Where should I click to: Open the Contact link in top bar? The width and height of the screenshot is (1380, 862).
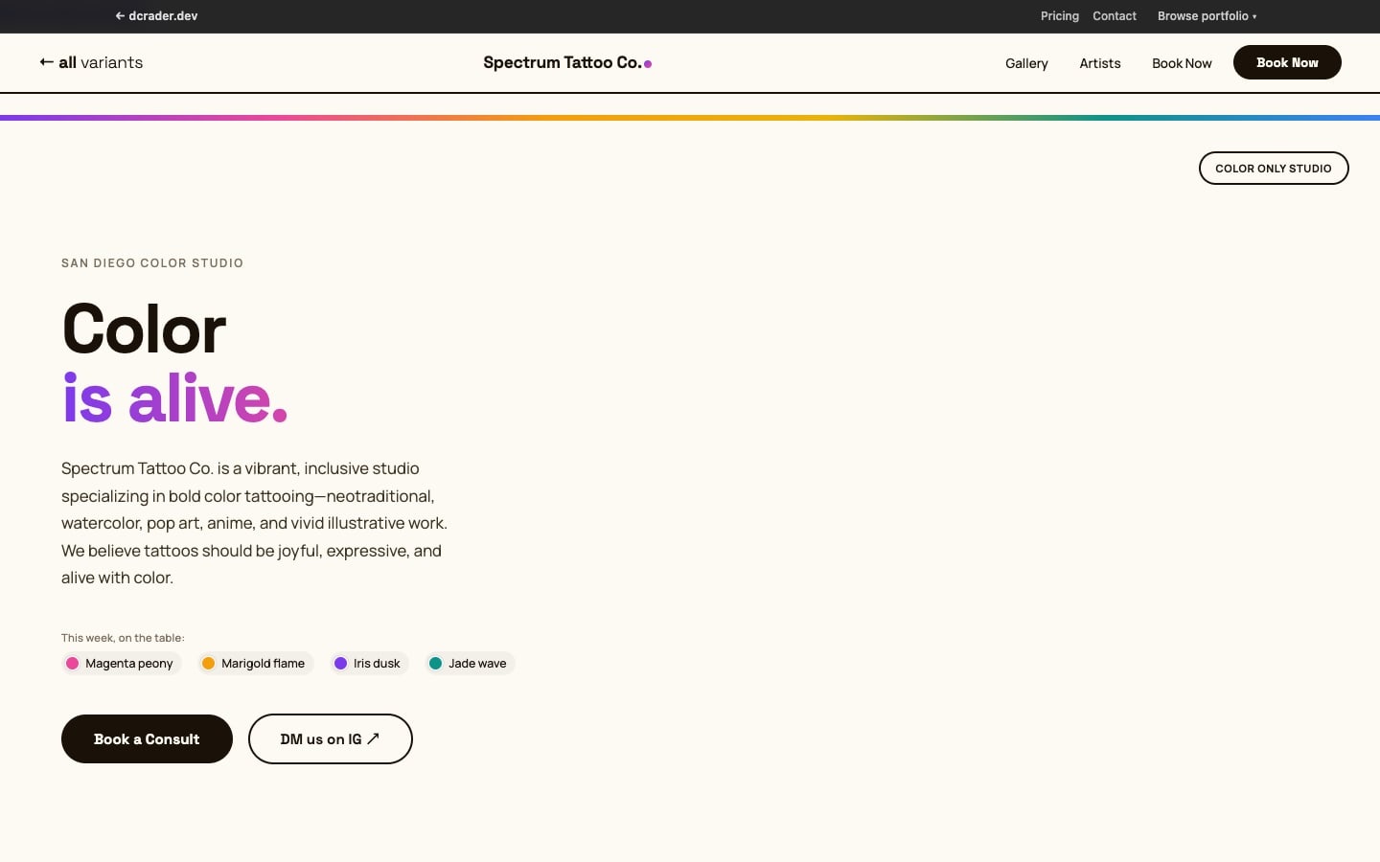tap(1115, 16)
